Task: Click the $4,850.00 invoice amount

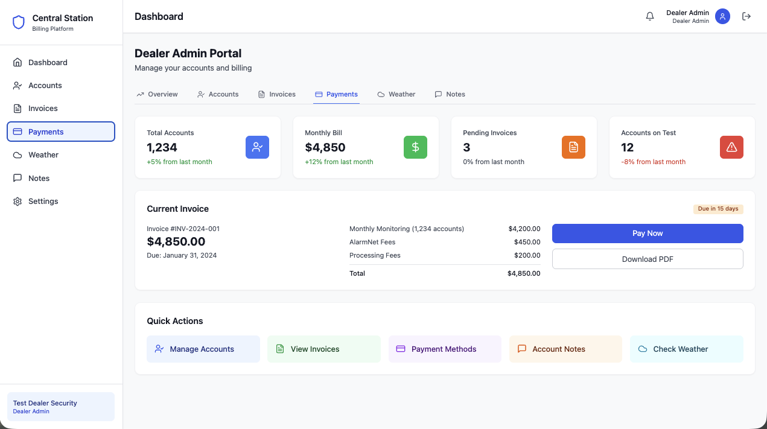Action: click(x=176, y=242)
